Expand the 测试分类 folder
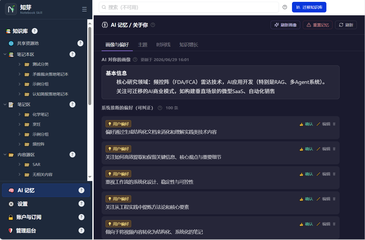 pyautogui.click(x=19, y=64)
